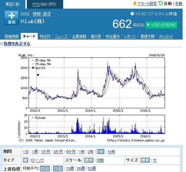
Task: Select 自動 refresh mode
Action: [168, 4]
